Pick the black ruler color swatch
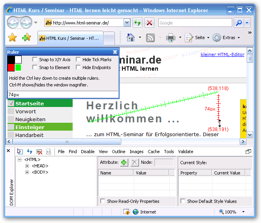The height and width of the screenshot is (223, 261). 11,60
